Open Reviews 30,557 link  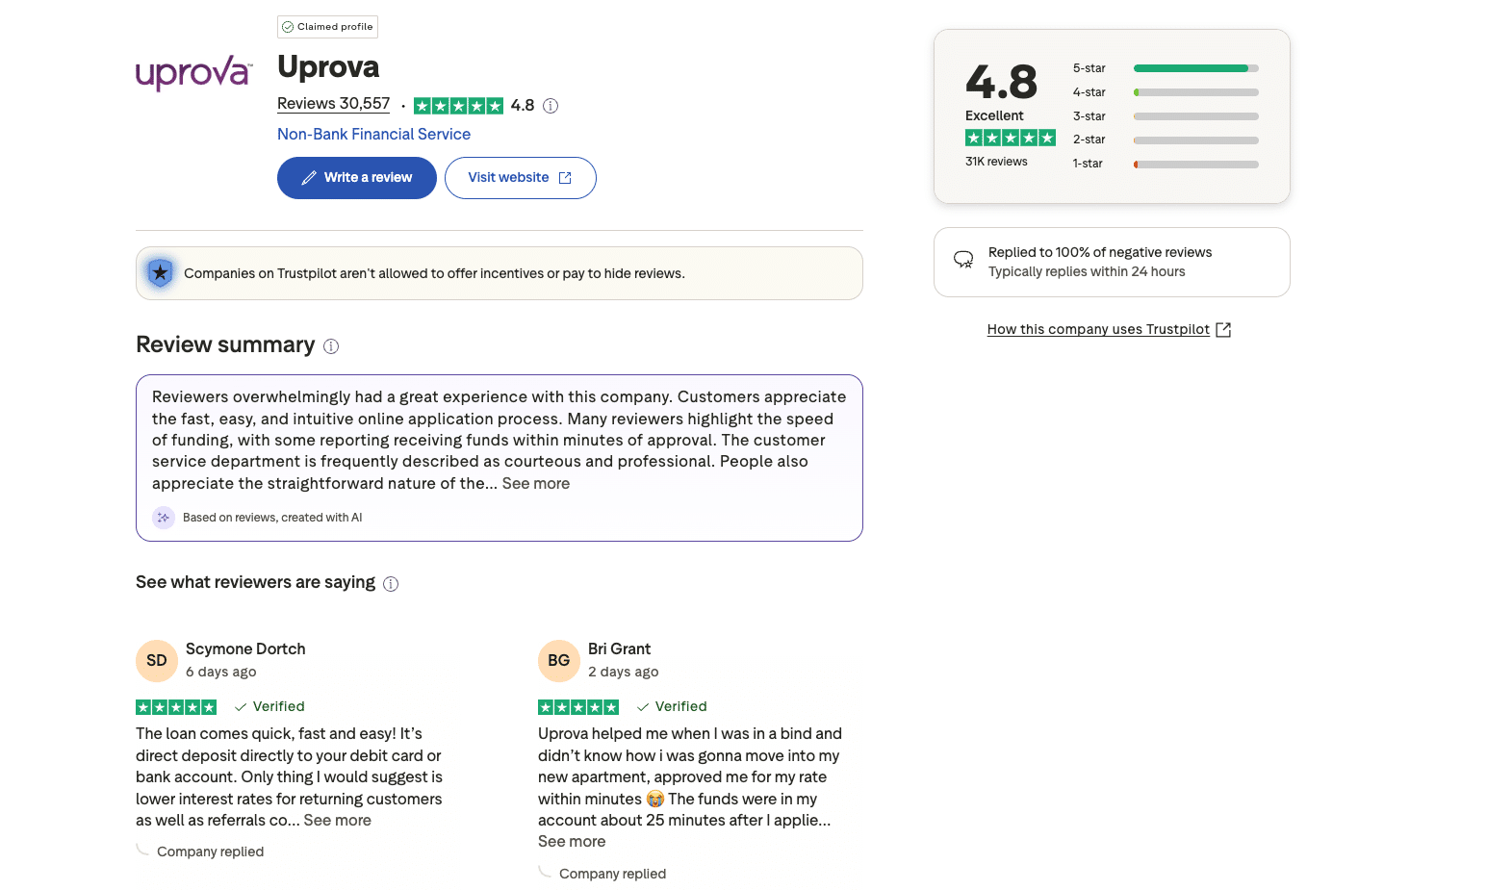click(334, 104)
